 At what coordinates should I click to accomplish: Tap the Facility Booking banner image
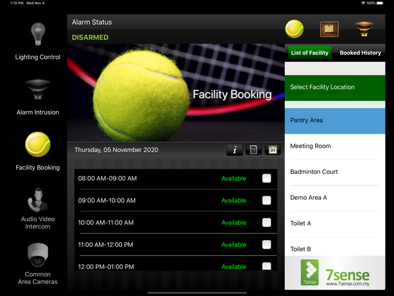(176, 92)
